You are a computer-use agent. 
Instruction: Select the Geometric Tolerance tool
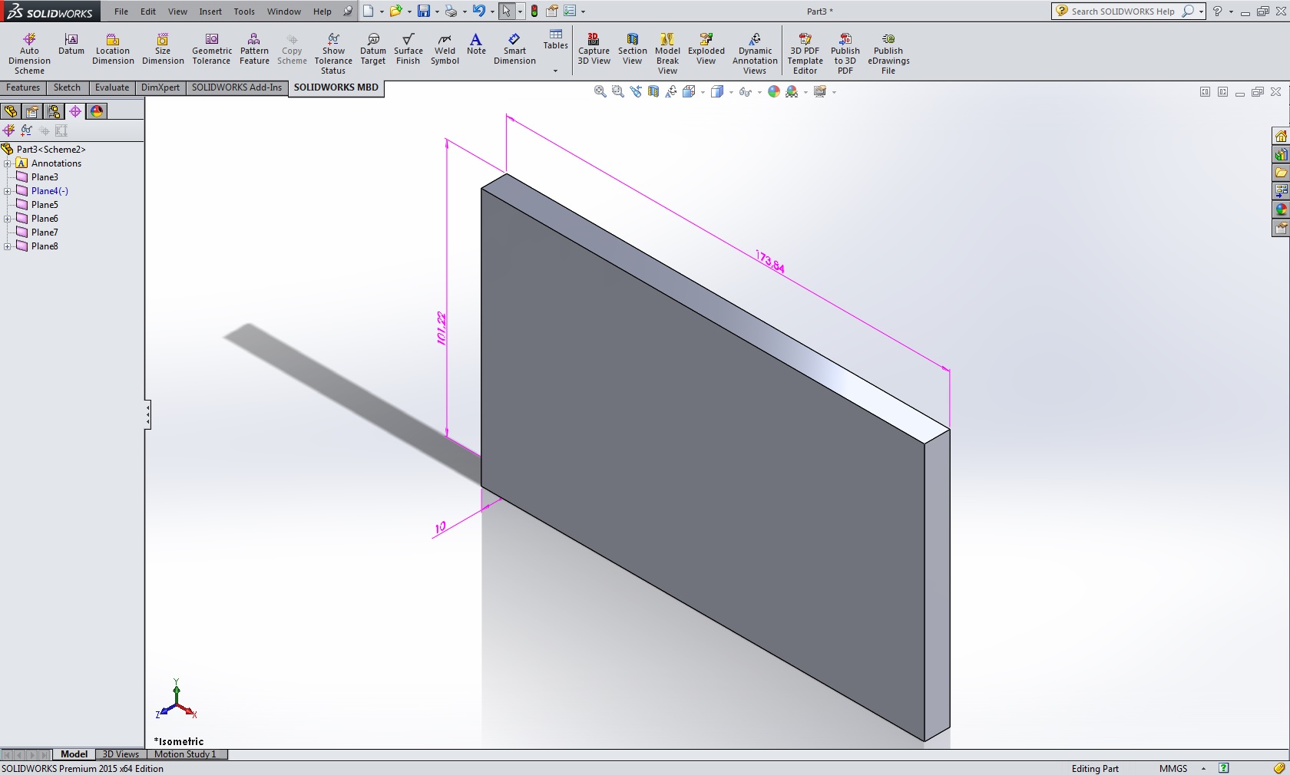coord(211,50)
